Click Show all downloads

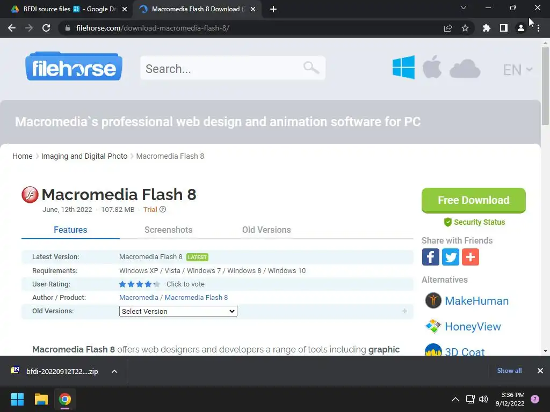pyautogui.click(x=509, y=371)
